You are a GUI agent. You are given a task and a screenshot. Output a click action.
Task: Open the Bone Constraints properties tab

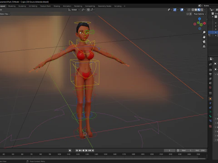click(210, 120)
